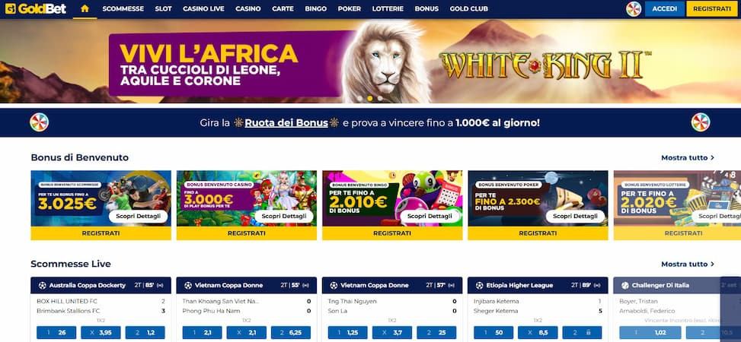The height and width of the screenshot is (342, 741).
Task: Click the Ruota dei Bonus link
Action: click(x=286, y=123)
